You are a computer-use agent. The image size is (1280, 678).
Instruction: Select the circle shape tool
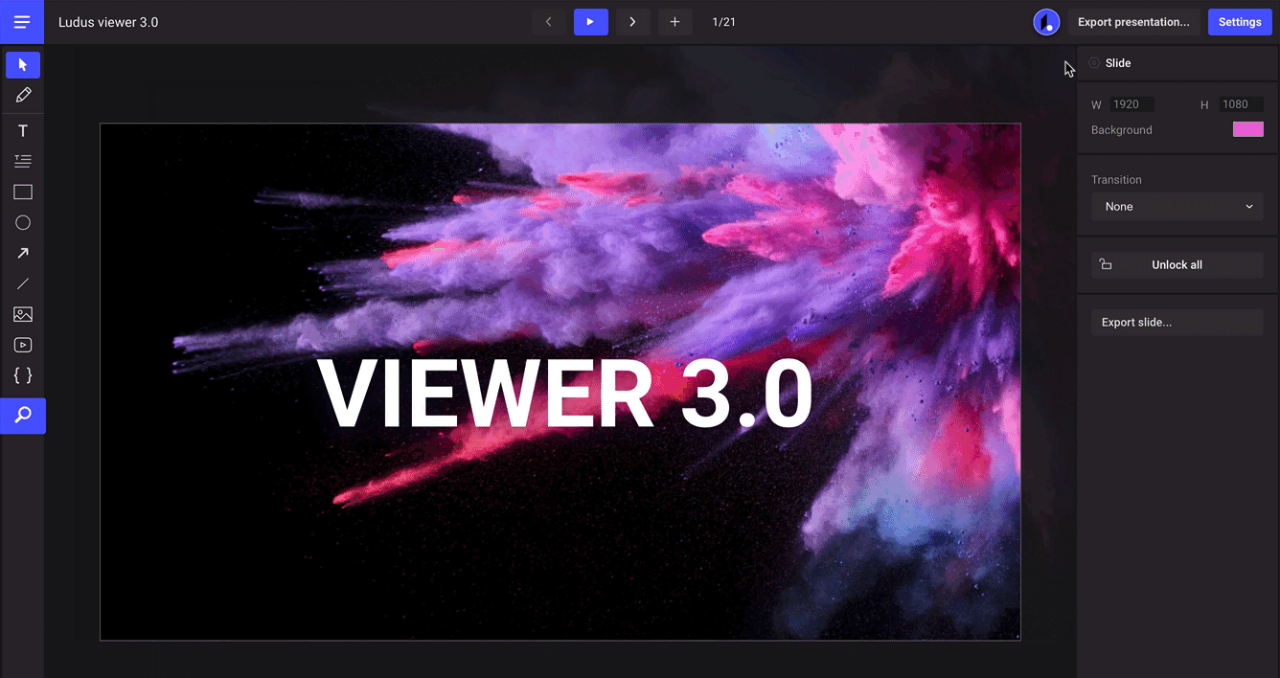point(23,222)
